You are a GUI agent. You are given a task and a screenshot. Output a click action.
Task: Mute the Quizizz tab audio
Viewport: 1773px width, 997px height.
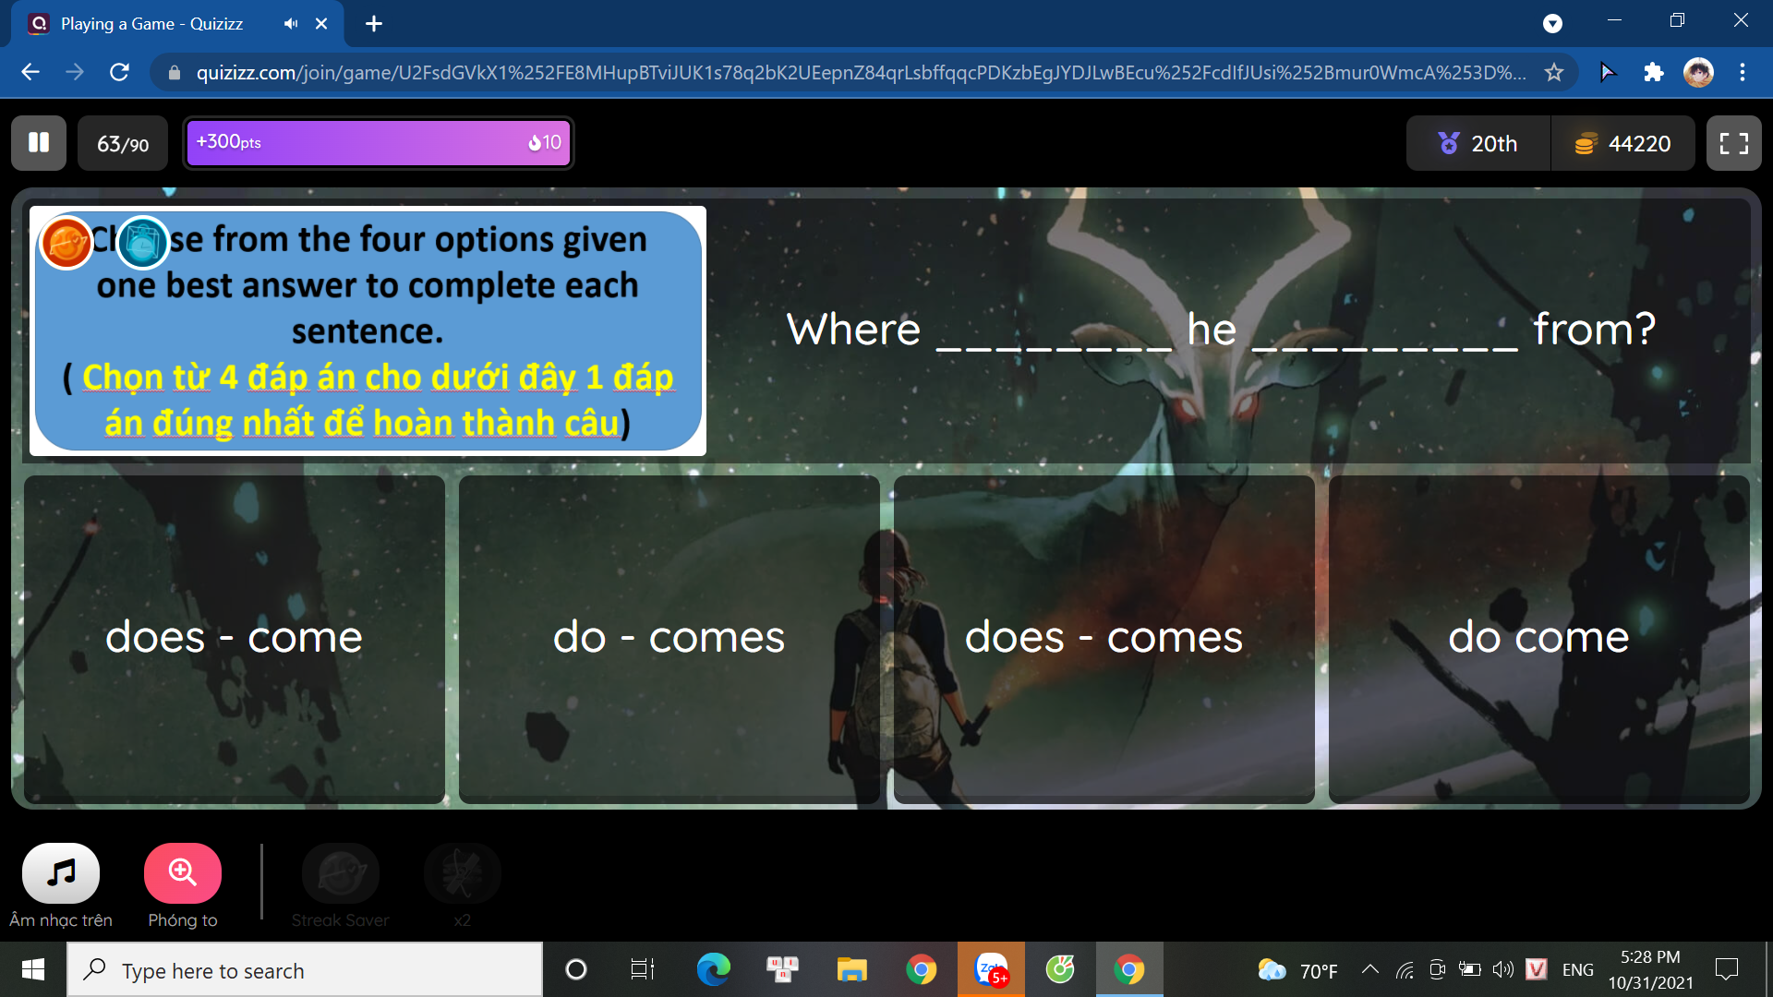(291, 24)
